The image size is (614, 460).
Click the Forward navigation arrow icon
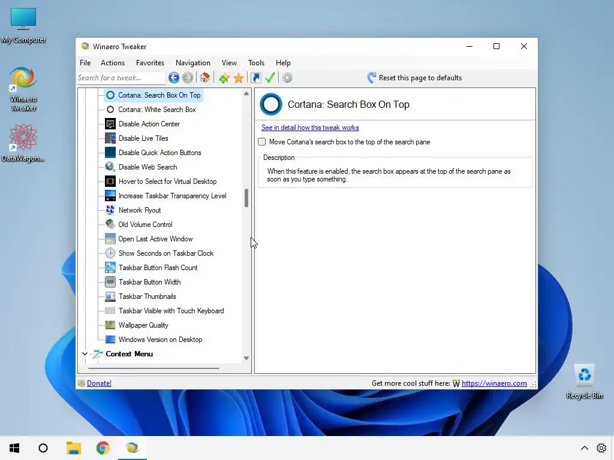[188, 78]
